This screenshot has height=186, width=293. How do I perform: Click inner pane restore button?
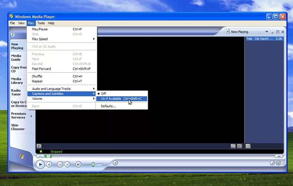pyautogui.click(x=278, y=32)
